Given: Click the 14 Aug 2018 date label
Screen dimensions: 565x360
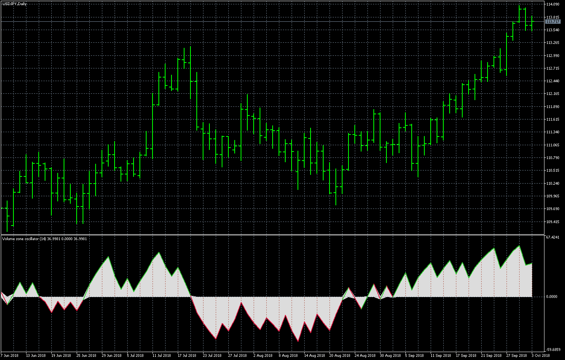Looking at the screenshot, I should click(x=315, y=355).
